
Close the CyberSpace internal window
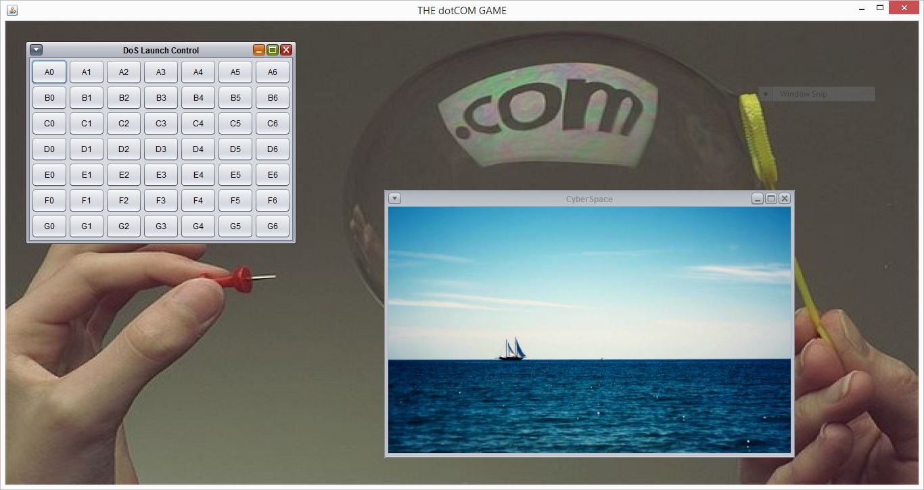(785, 199)
